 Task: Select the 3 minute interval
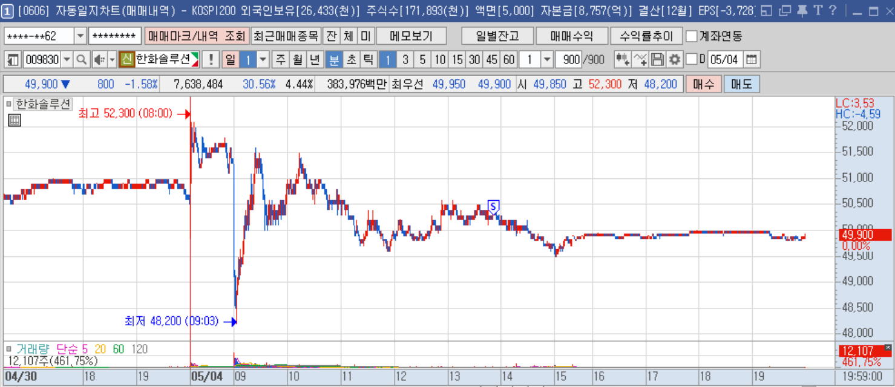(405, 60)
